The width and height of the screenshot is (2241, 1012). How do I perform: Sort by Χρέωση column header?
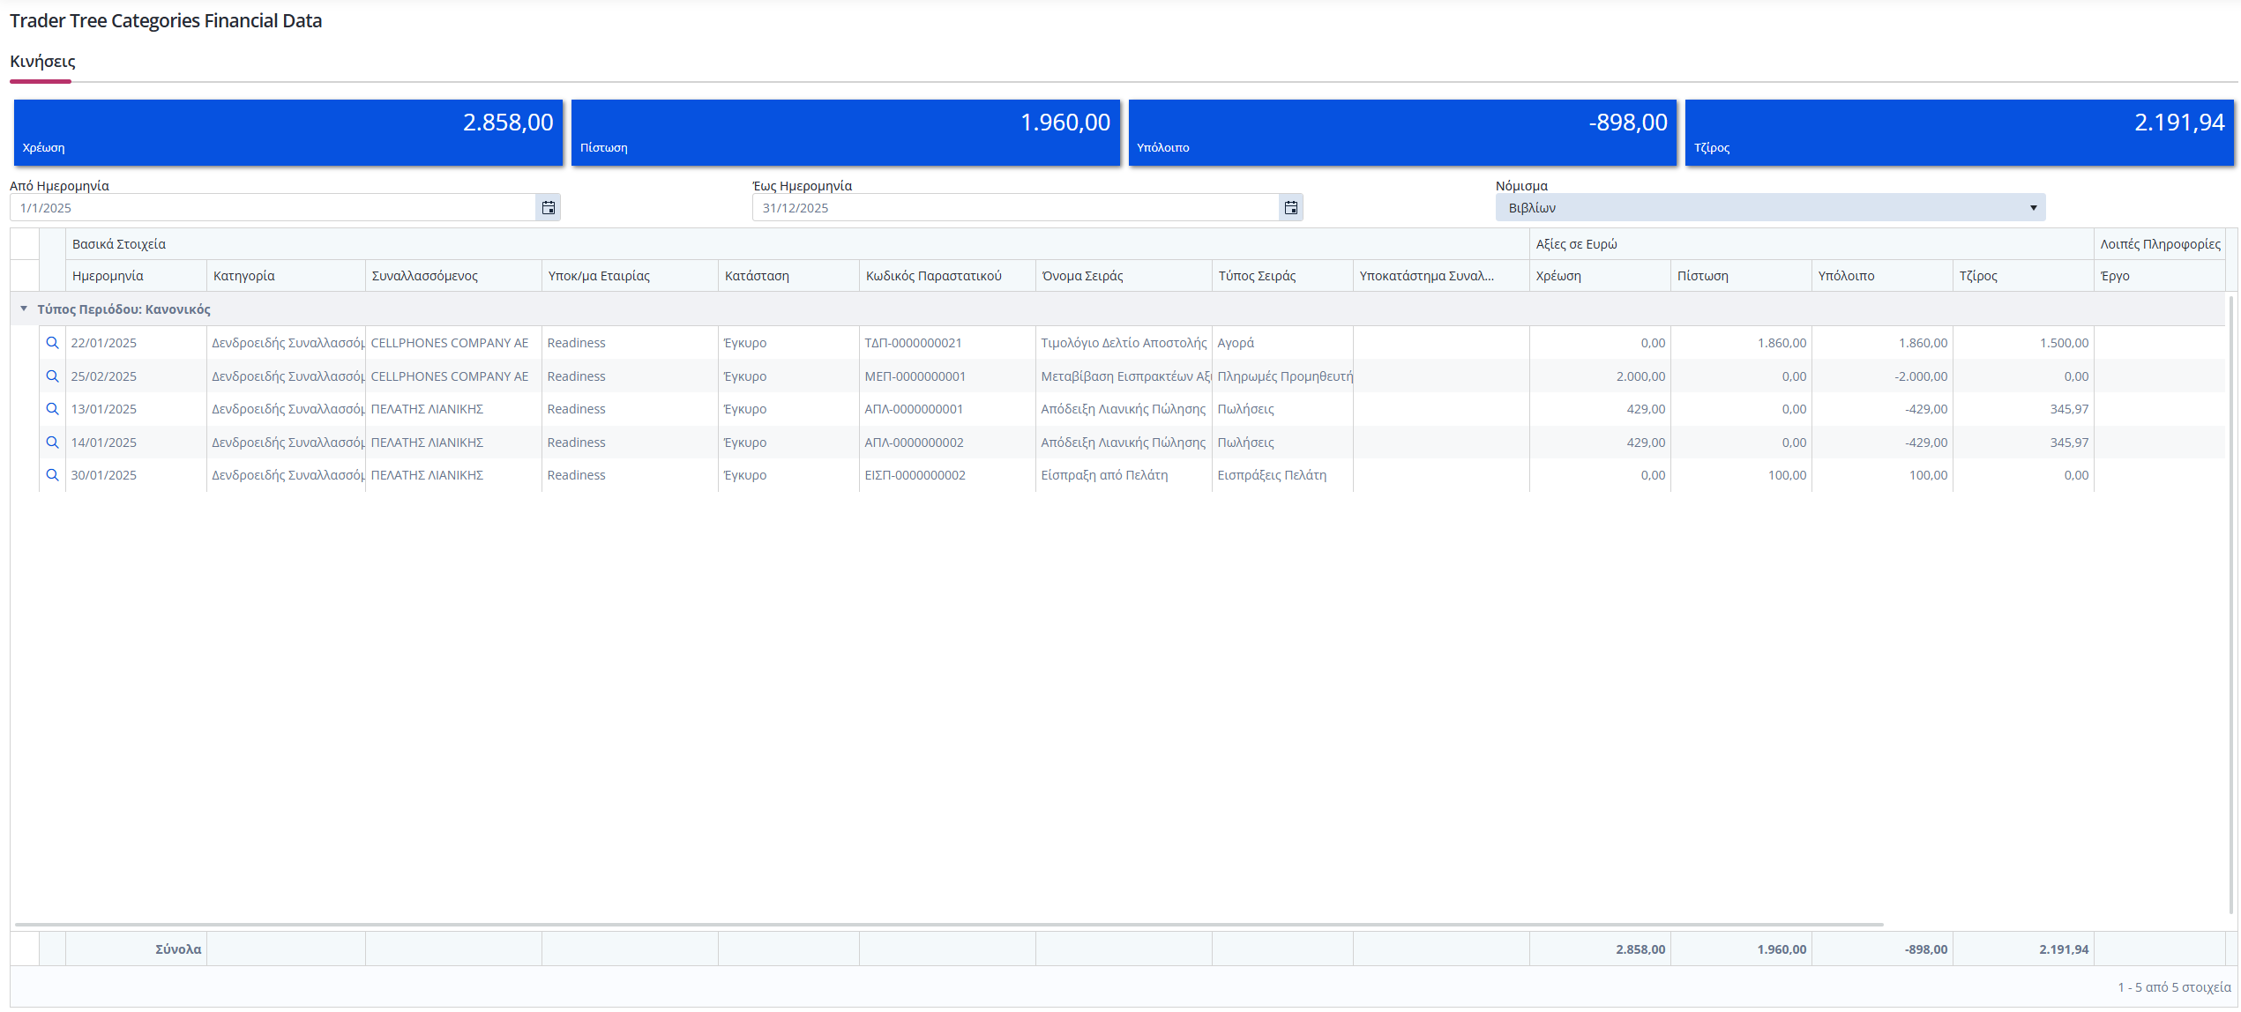1600,276
